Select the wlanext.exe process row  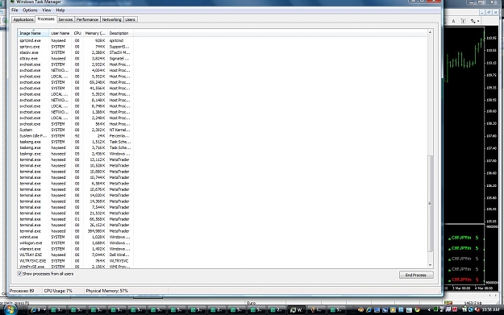75,249
